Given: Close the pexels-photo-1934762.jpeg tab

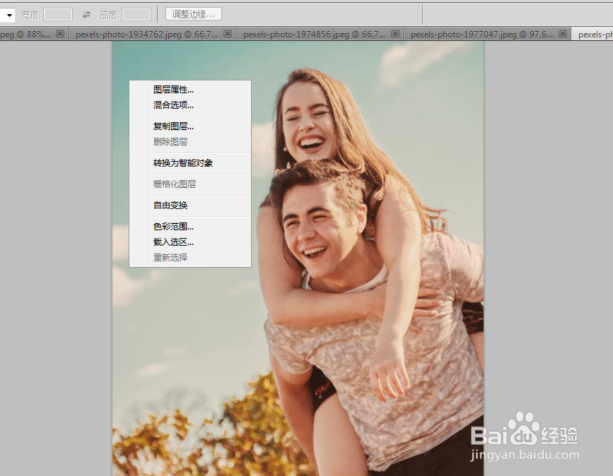Looking at the screenshot, I should coord(228,34).
